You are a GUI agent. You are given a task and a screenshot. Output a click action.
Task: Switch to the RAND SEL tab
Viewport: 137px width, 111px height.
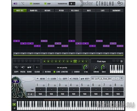[34, 10]
